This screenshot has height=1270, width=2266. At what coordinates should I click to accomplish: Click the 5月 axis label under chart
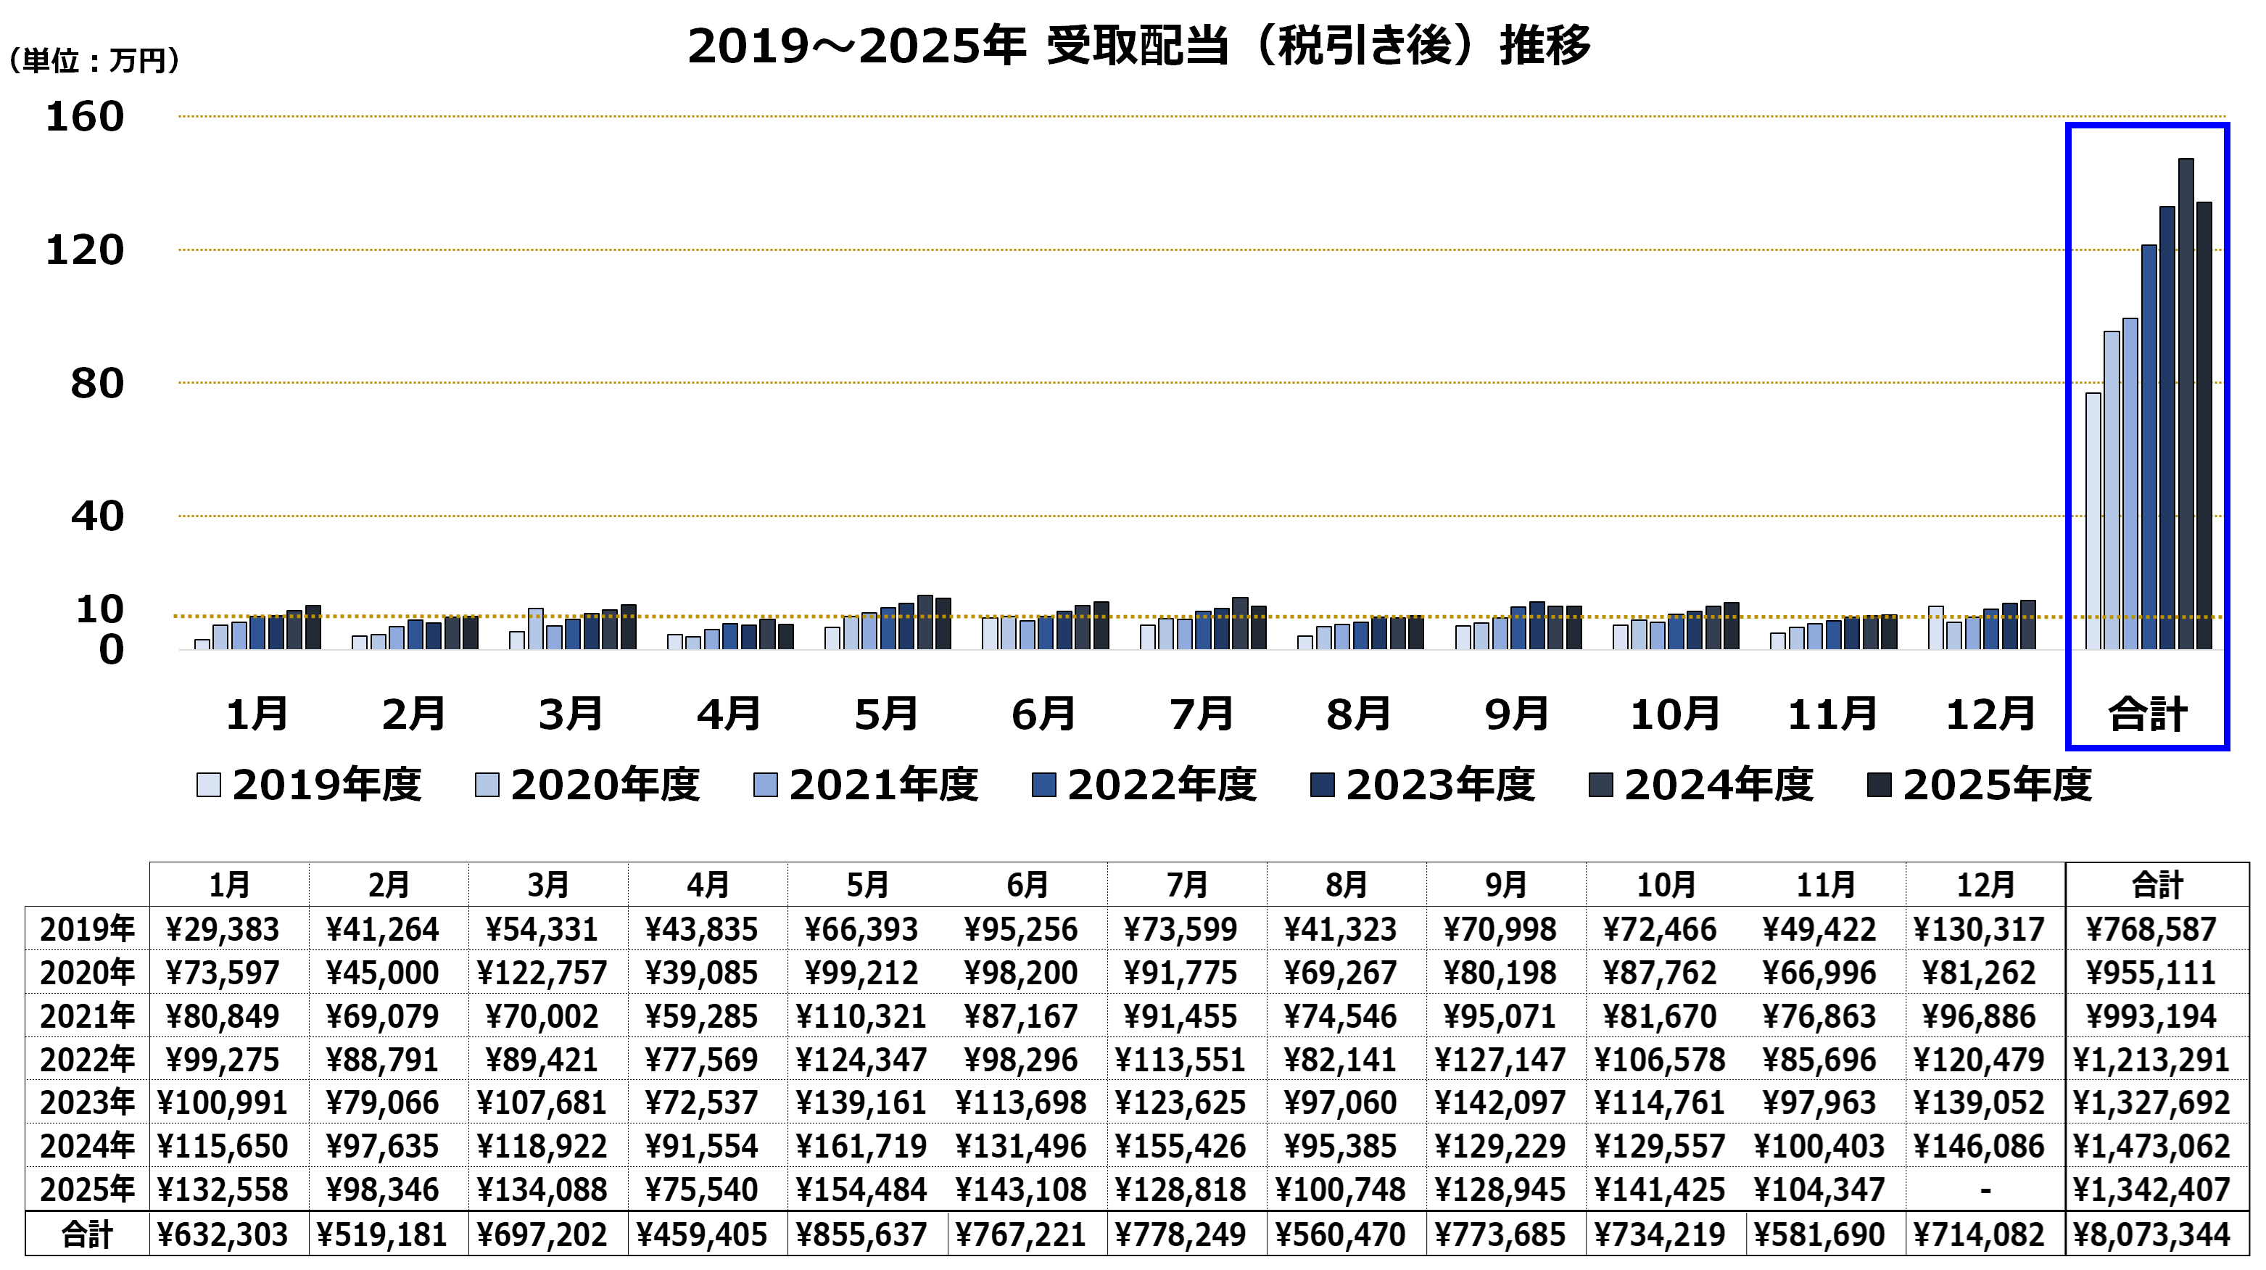(x=886, y=714)
